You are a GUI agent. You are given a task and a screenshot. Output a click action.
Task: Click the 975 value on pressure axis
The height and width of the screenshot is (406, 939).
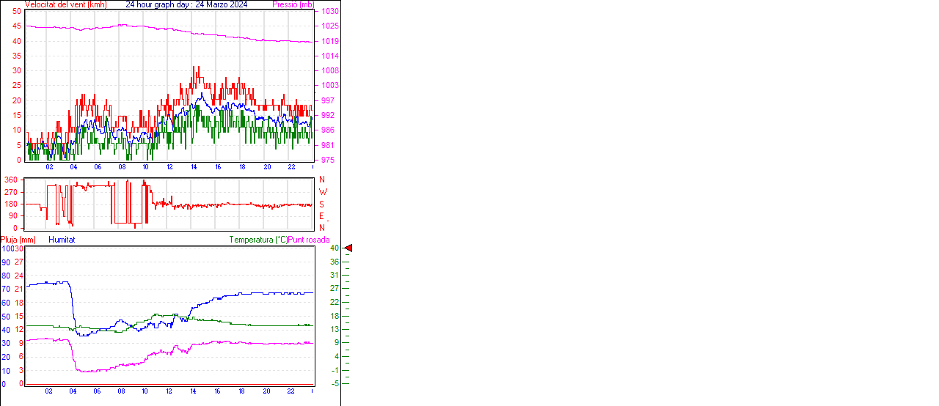(328, 160)
